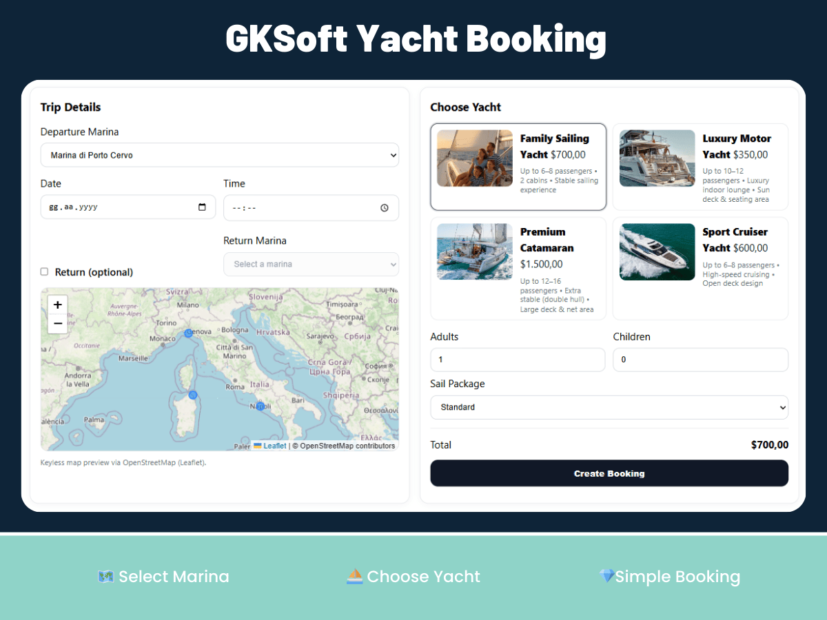This screenshot has height=620, width=827.
Task: Click the Select Marina map icon
Action: (x=105, y=577)
